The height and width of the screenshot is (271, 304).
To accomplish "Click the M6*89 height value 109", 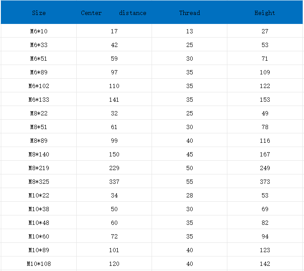I will click(x=265, y=72).
